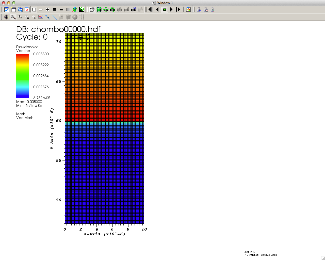The height and width of the screenshot is (260, 325).
Task: Toggle lock time
Action: [x=206, y=10]
